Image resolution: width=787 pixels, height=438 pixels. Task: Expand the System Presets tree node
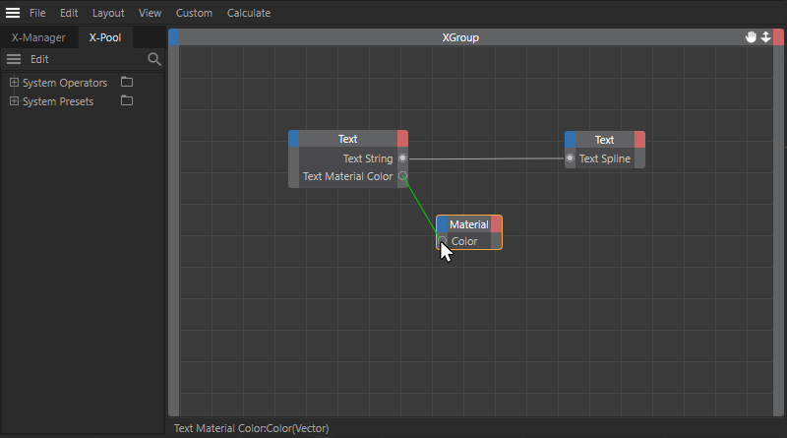pyautogui.click(x=14, y=101)
